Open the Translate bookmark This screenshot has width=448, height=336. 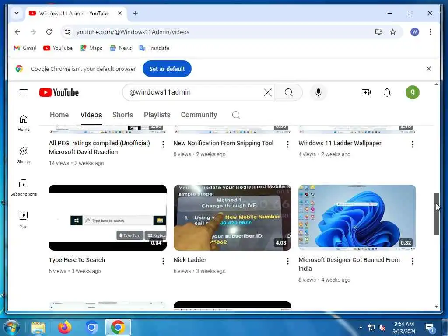(154, 48)
